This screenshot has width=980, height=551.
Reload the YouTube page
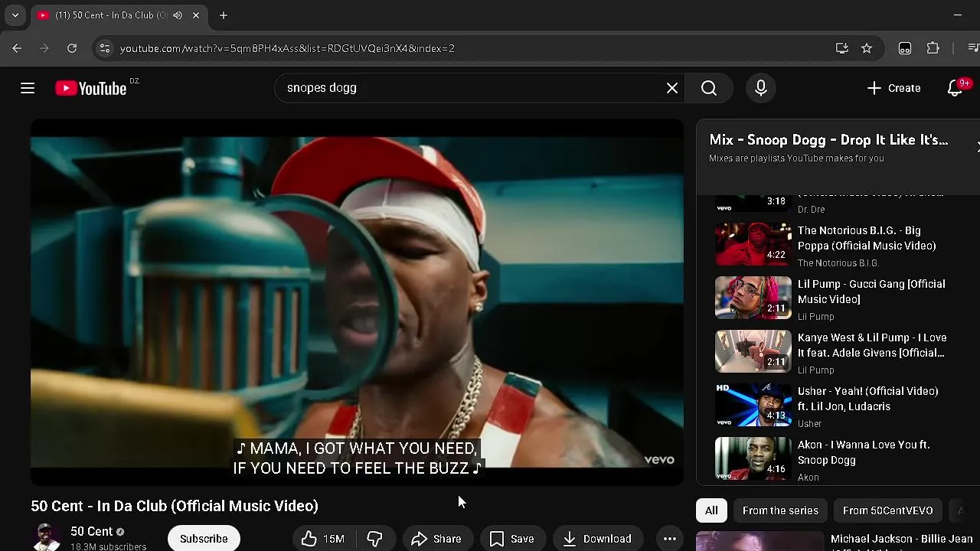pos(72,48)
